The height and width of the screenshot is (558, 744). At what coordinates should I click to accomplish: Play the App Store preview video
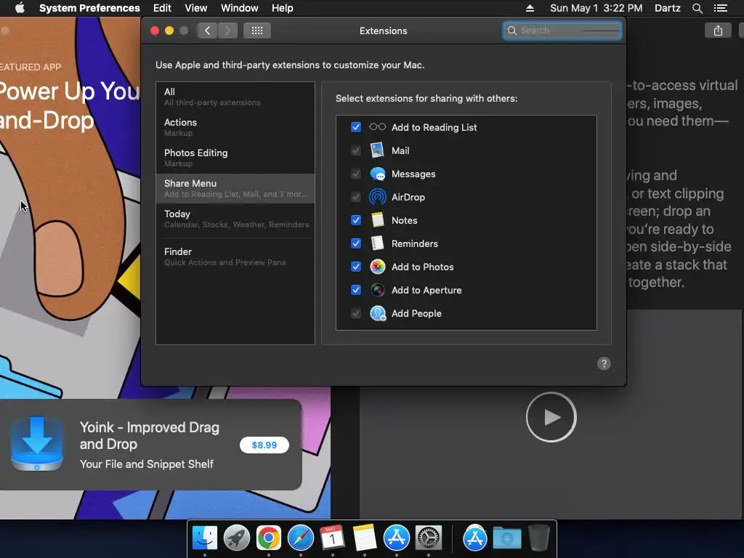(x=551, y=418)
